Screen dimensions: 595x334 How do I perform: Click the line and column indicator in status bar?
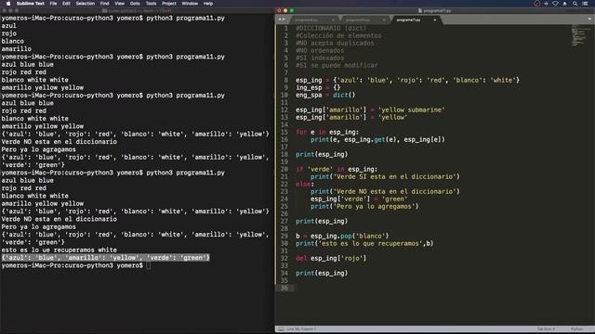[x=300, y=329]
